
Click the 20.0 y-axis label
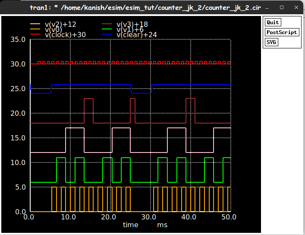coord(18,114)
